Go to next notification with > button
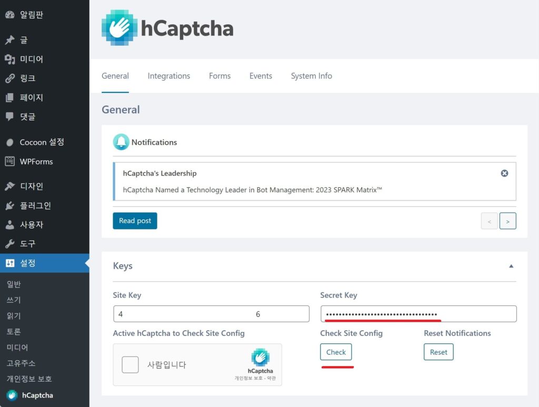The height and width of the screenshot is (407, 539). pos(508,221)
